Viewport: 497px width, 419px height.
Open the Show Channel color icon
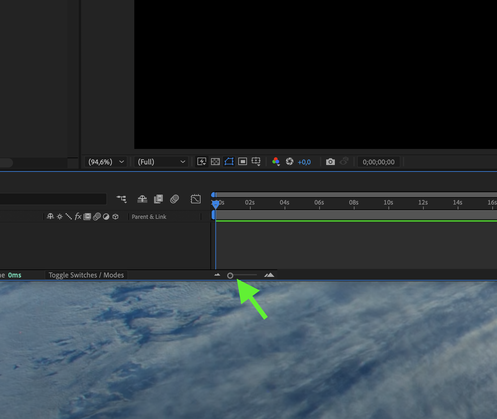click(276, 161)
